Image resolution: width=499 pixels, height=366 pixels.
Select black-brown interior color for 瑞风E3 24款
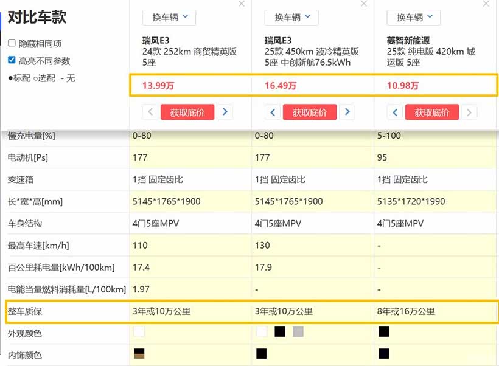139,354
